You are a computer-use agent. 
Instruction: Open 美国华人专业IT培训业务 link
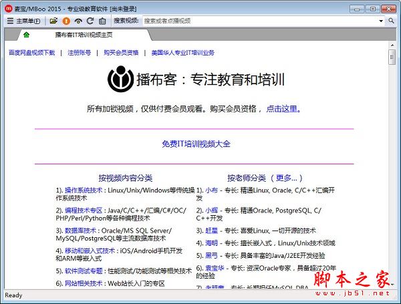(x=183, y=53)
